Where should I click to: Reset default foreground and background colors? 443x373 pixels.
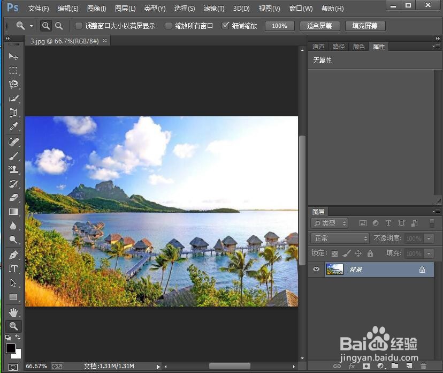point(8,337)
